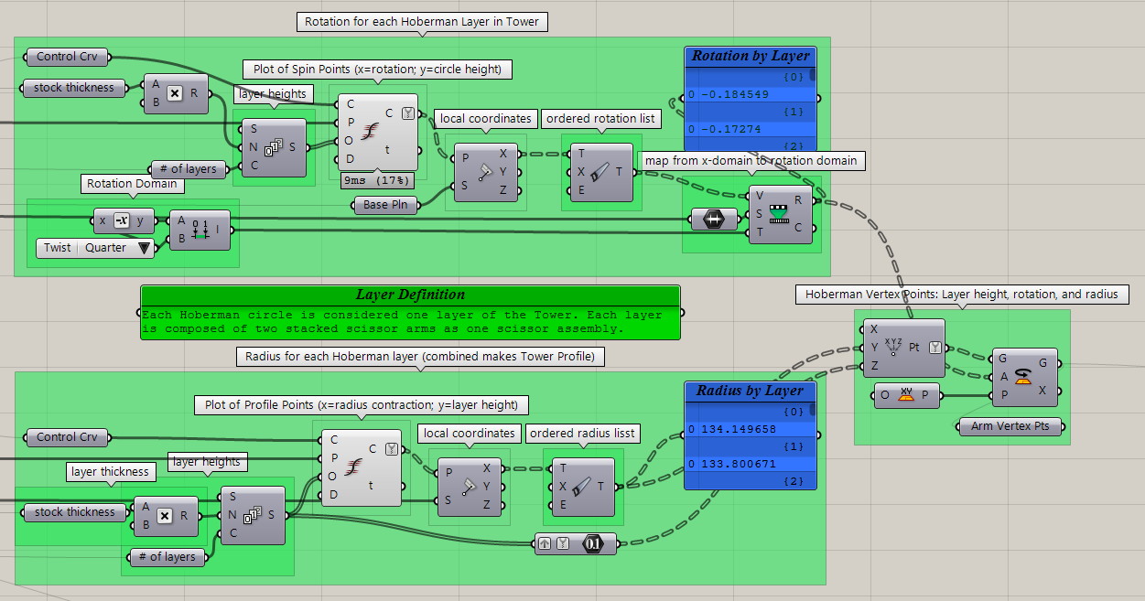Click the -0.17274 value in Rotation by Layer
1145x601 pixels.
730,130
